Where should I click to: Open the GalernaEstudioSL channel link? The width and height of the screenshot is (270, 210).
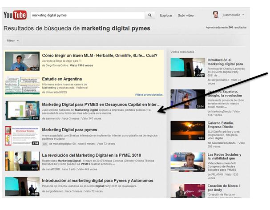point(223,143)
